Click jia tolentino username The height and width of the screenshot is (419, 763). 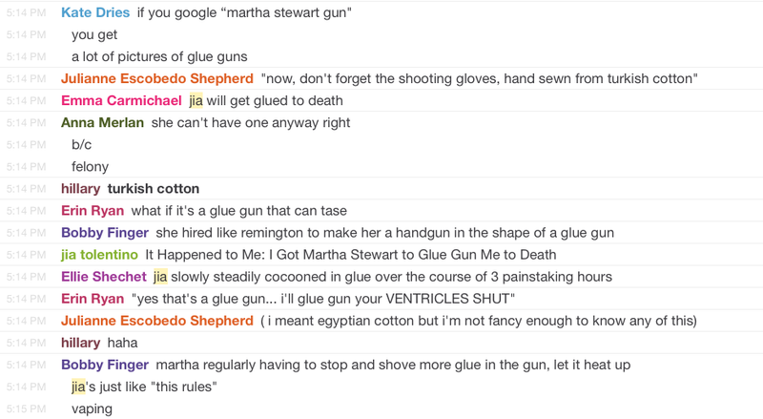click(100, 255)
